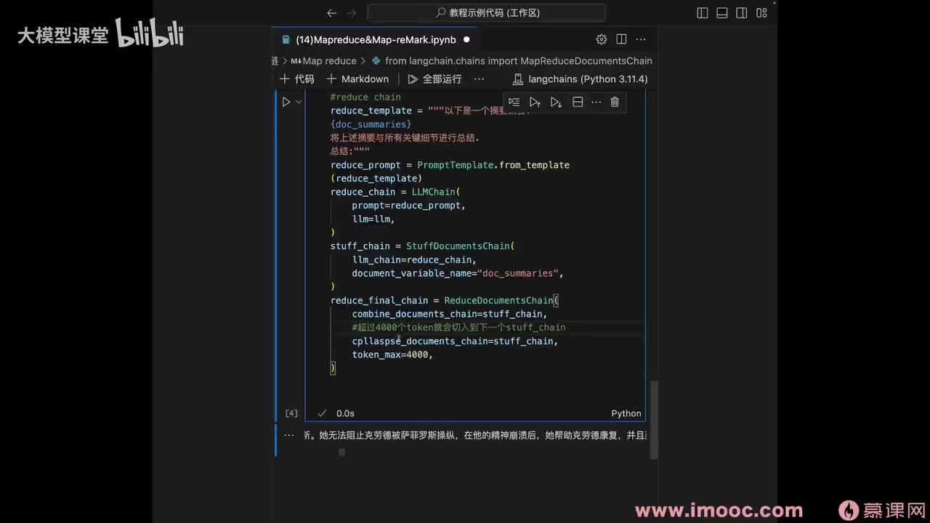The image size is (930, 523).
Task: Click the notebook vertical scrollbar thumb
Action: point(654,420)
